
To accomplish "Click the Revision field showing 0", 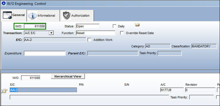I will tap(200, 90).
